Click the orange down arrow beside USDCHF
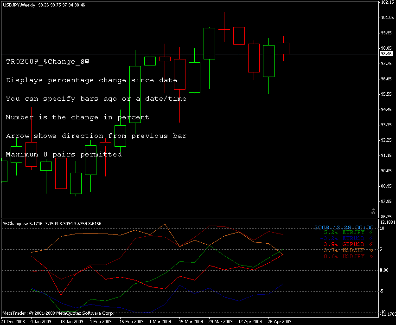 pyautogui.click(x=371, y=250)
